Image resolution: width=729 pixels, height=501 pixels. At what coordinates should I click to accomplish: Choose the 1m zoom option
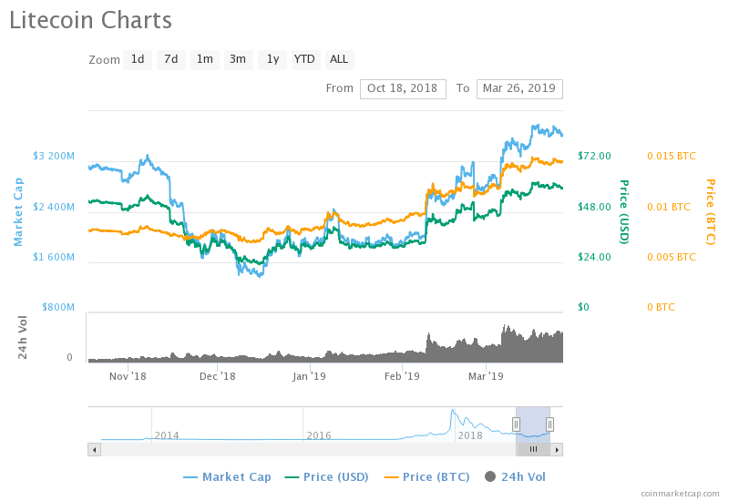205,59
